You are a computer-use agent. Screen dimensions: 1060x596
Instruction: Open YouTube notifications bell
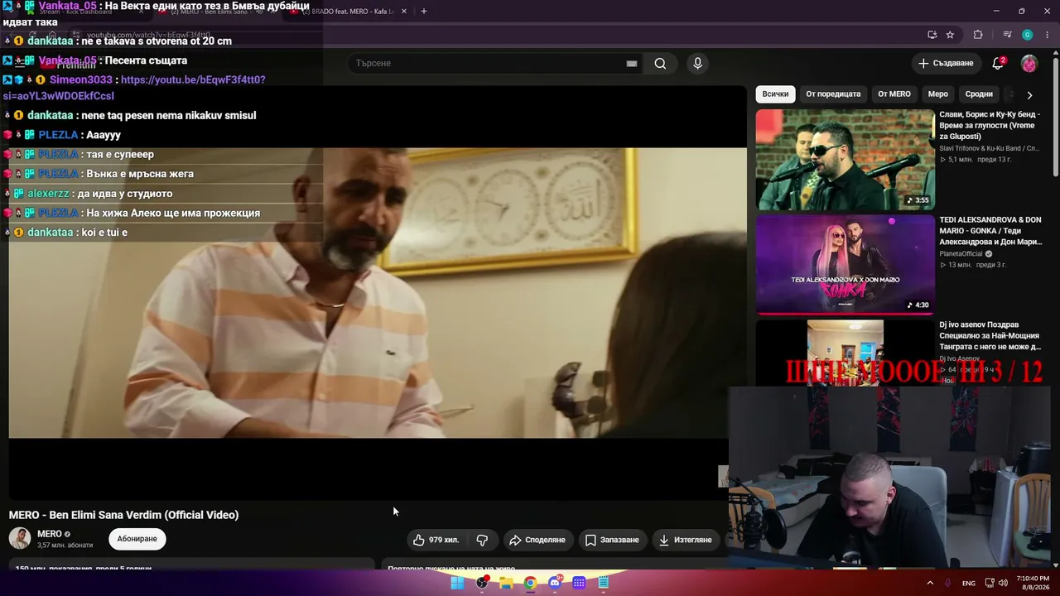[x=999, y=63]
